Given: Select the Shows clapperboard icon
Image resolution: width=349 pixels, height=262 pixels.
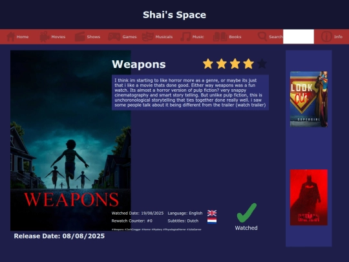Looking at the screenshot, I should pos(79,36).
